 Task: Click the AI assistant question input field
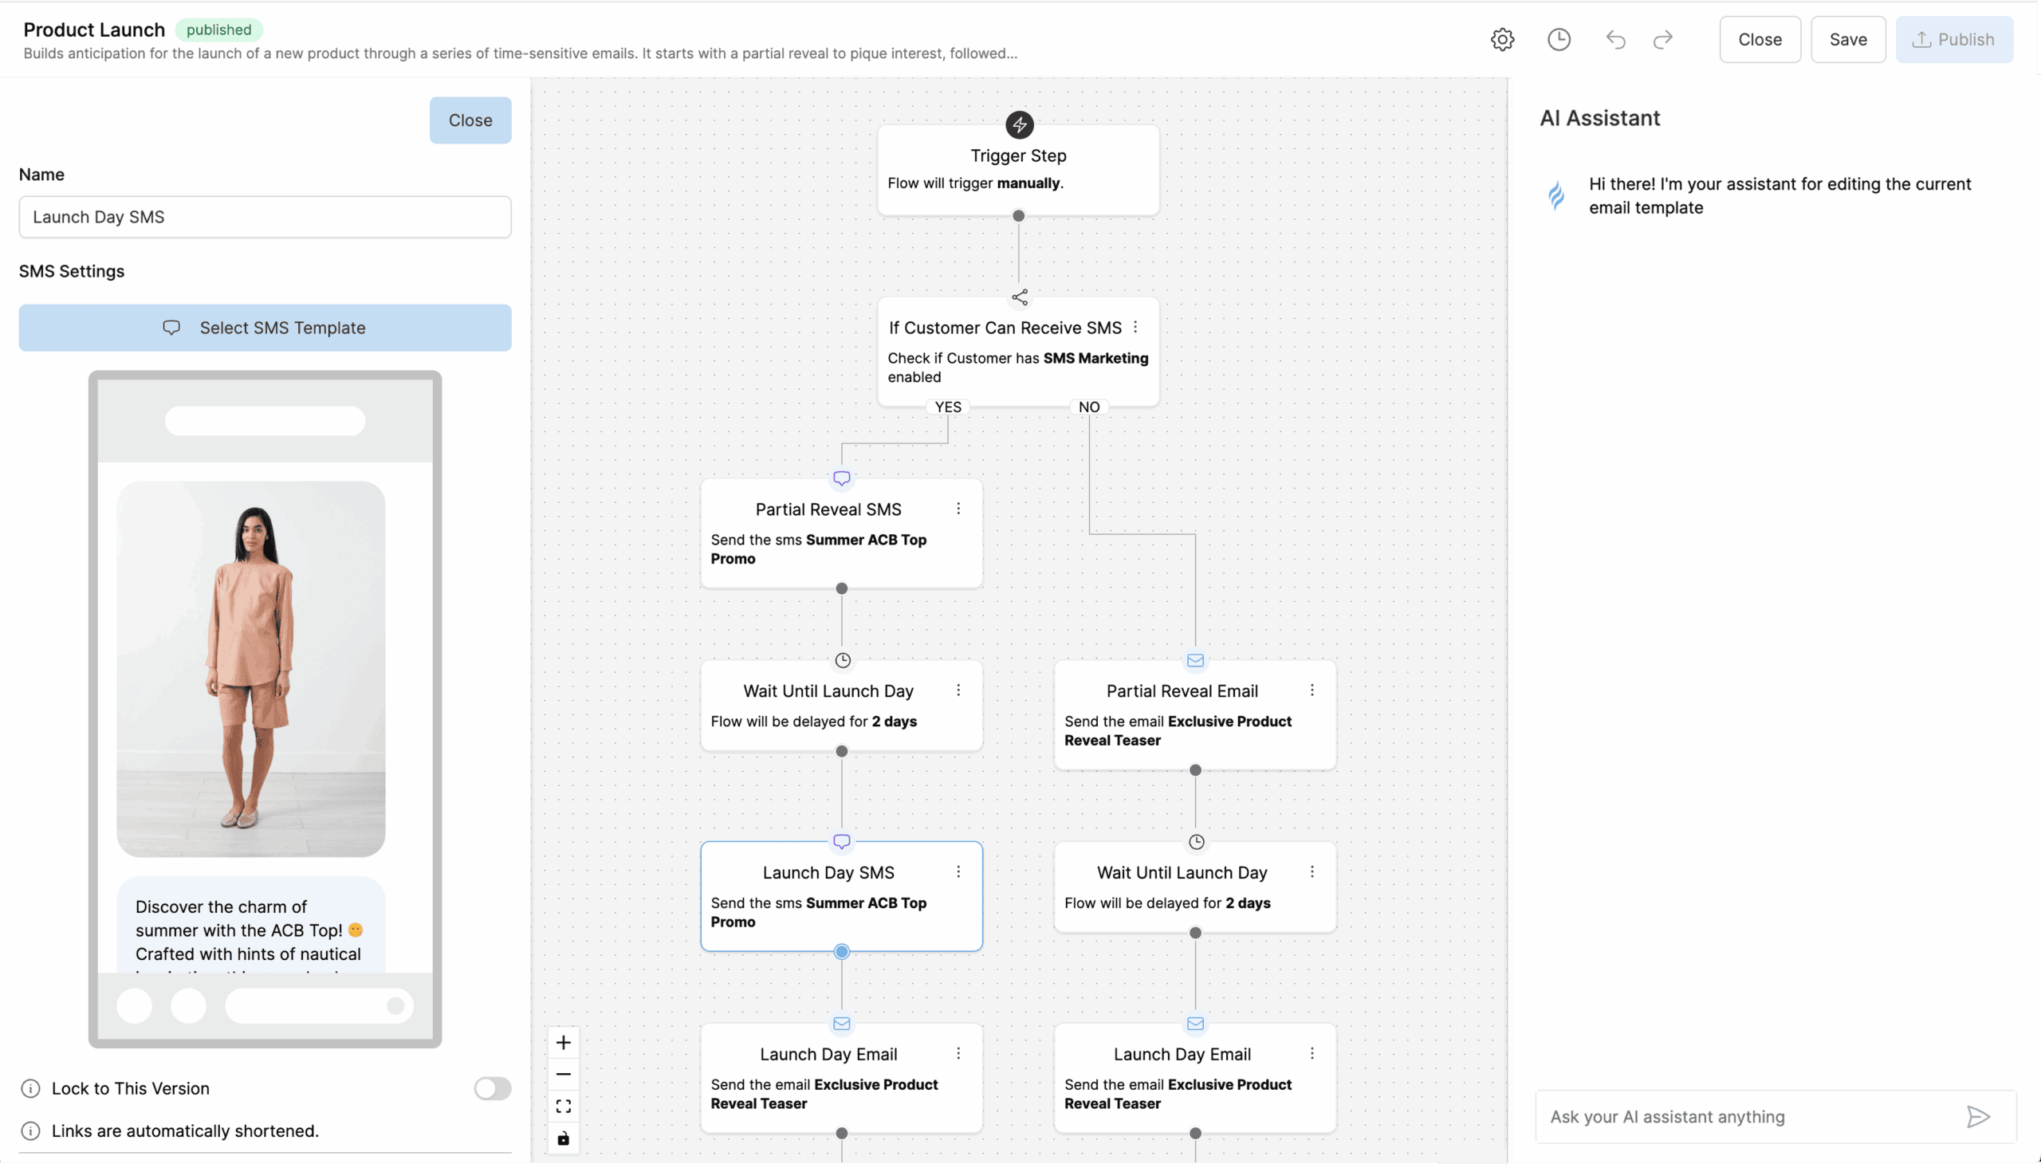click(1719, 1116)
